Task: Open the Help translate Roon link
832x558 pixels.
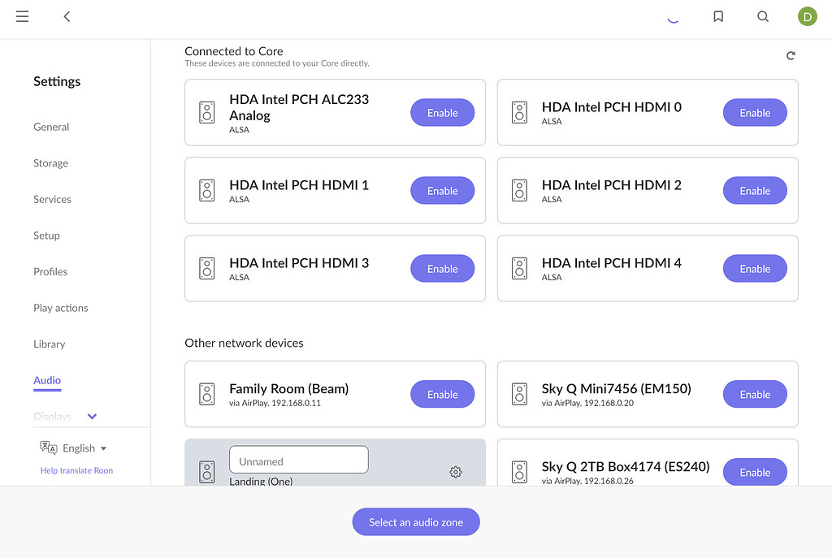Action: pyautogui.click(x=76, y=470)
